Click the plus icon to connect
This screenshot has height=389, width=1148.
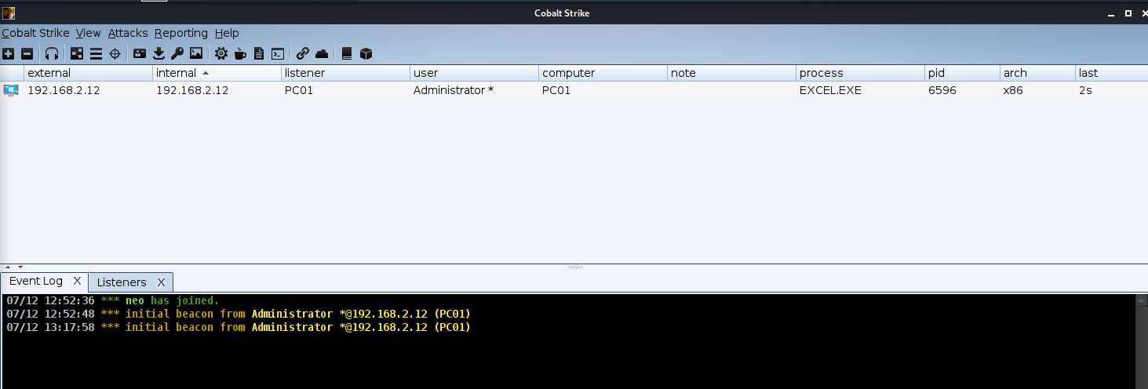coord(8,53)
